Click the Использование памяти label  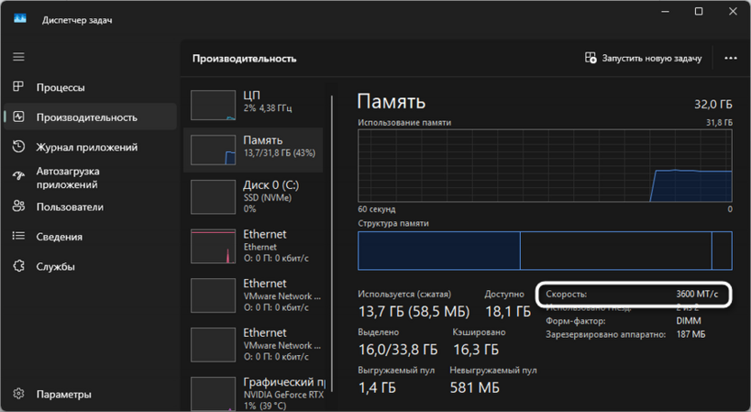pyautogui.click(x=404, y=123)
